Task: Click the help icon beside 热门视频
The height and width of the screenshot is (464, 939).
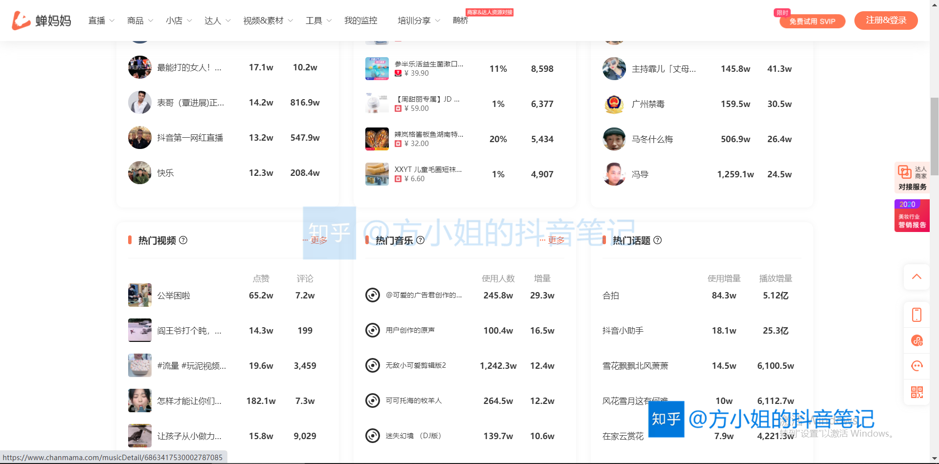Action: point(183,240)
